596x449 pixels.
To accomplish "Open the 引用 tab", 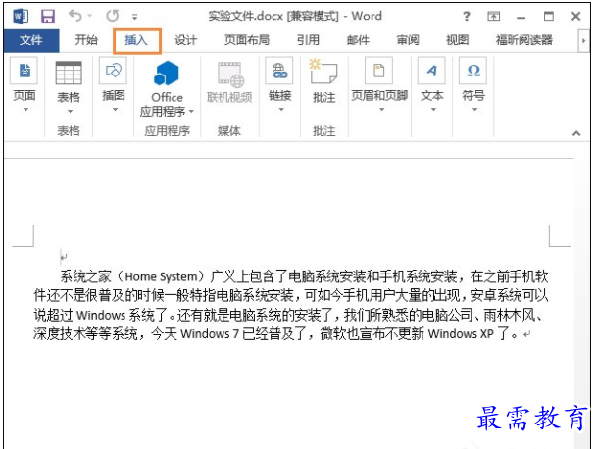I will (x=308, y=40).
